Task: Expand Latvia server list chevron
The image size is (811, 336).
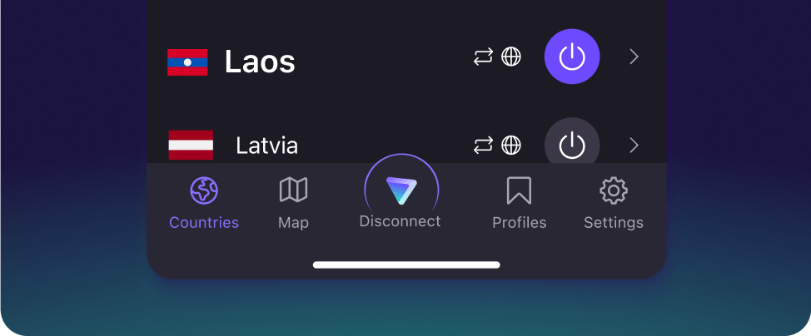Action: click(634, 146)
